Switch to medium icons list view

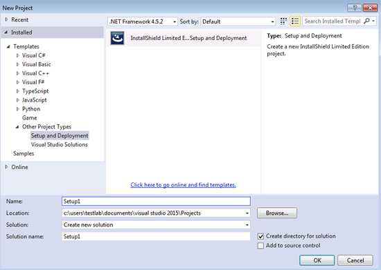tap(295, 21)
